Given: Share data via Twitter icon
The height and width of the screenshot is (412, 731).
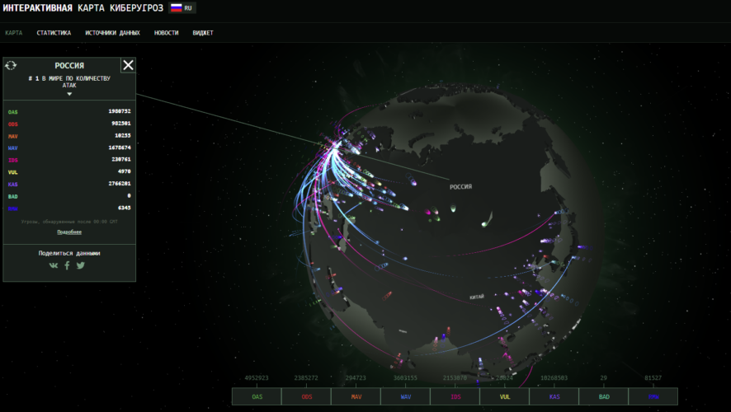Looking at the screenshot, I should [81, 265].
